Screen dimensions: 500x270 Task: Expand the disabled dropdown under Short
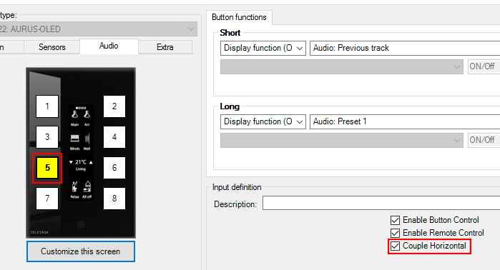click(x=341, y=67)
